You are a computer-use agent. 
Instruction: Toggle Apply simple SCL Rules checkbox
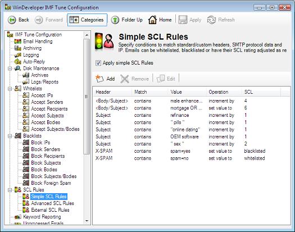[98, 63]
